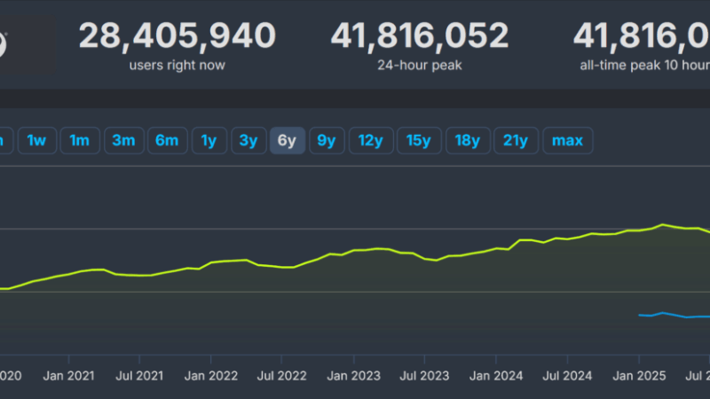Click the Jul 2024 axis label
This screenshot has height=399, width=710.
tap(567, 376)
